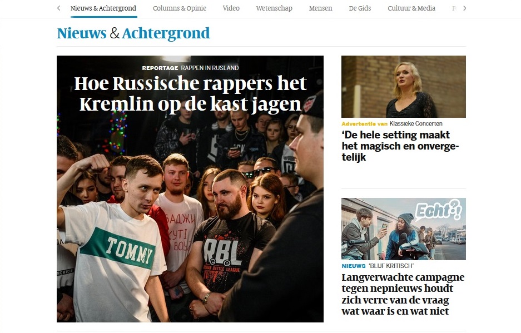521x333 pixels.
Task: Switch to the Cultuur & Media tab
Action: coord(411,8)
